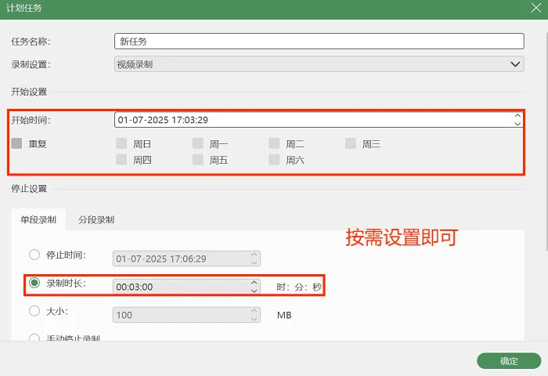548x376 pixels.
Task: Click the up arrow of stop time field
Action: click(254, 255)
